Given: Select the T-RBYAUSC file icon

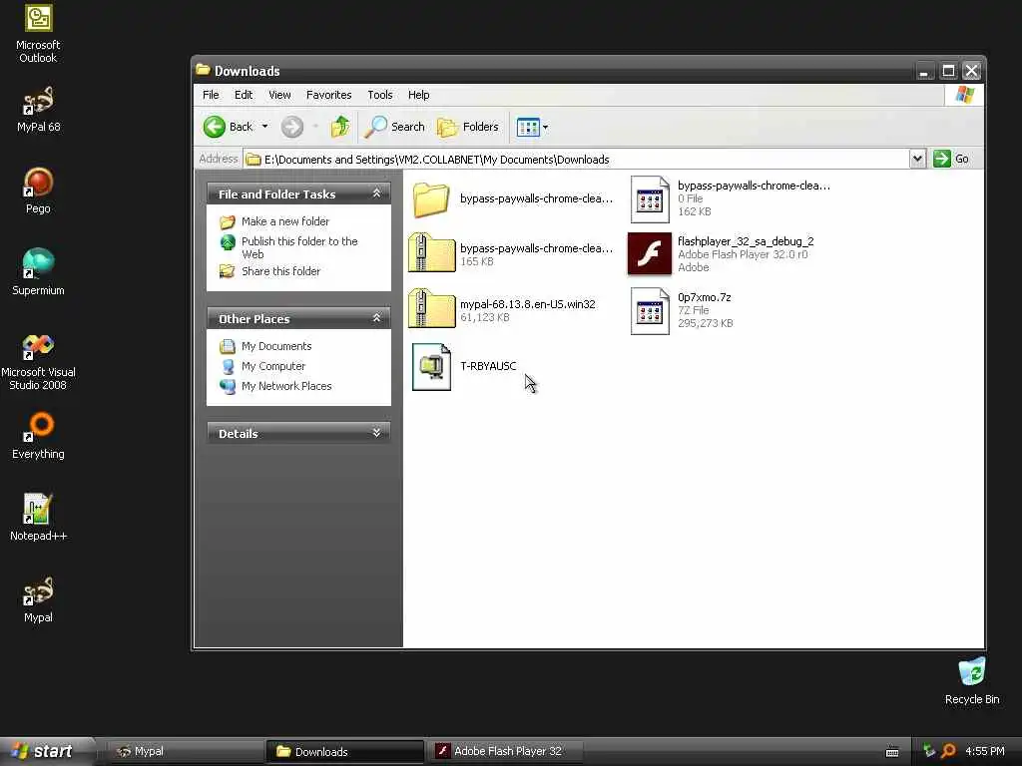Looking at the screenshot, I should tap(431, 367).
